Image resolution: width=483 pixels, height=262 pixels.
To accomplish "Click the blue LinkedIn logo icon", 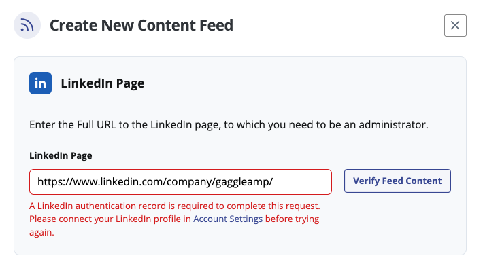I will (x=40, y=83).
